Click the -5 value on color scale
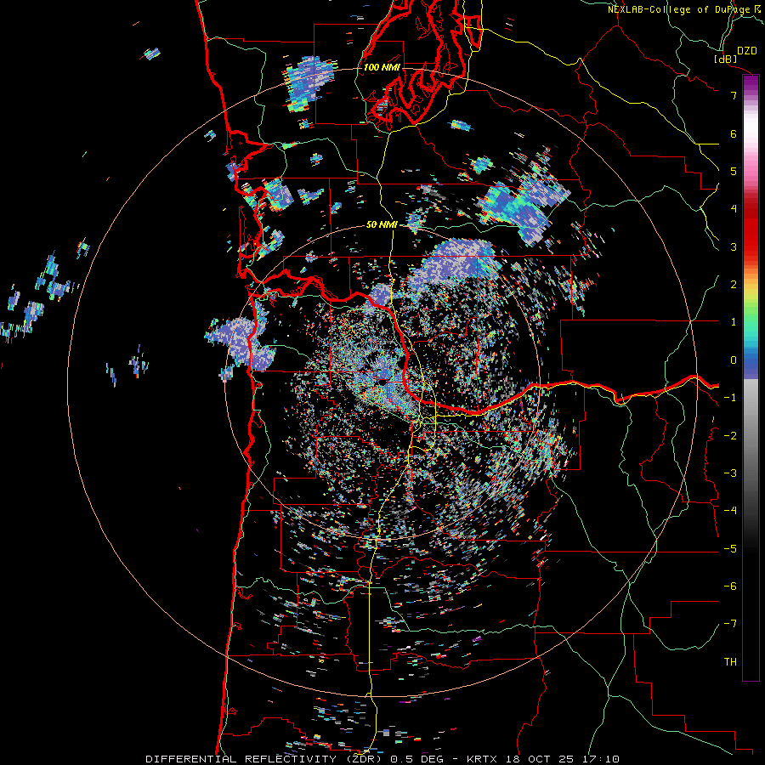Viewport: 765px width, 765px height. 730,548
